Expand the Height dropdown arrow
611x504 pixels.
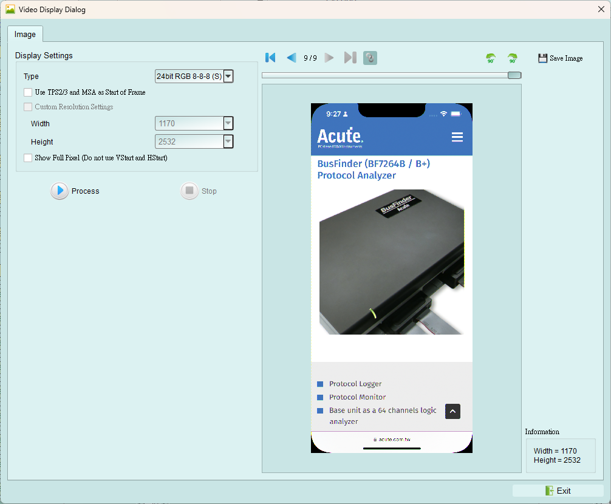(x=228, y=141)
